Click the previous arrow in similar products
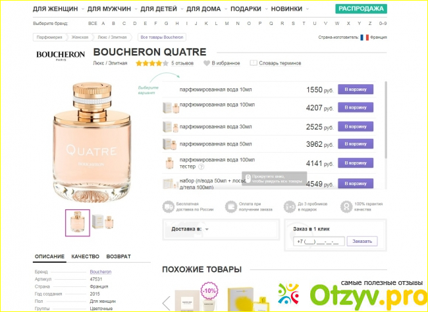The width and height of the screenshot is (428, 312). tap(166, 303)
